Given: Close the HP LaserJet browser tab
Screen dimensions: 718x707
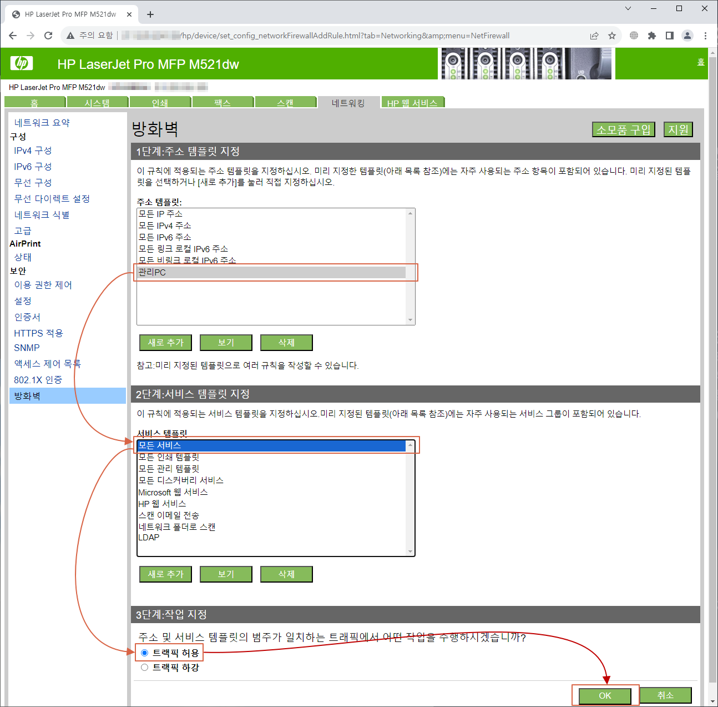Looking at the screenshot, I should (130, 14).
